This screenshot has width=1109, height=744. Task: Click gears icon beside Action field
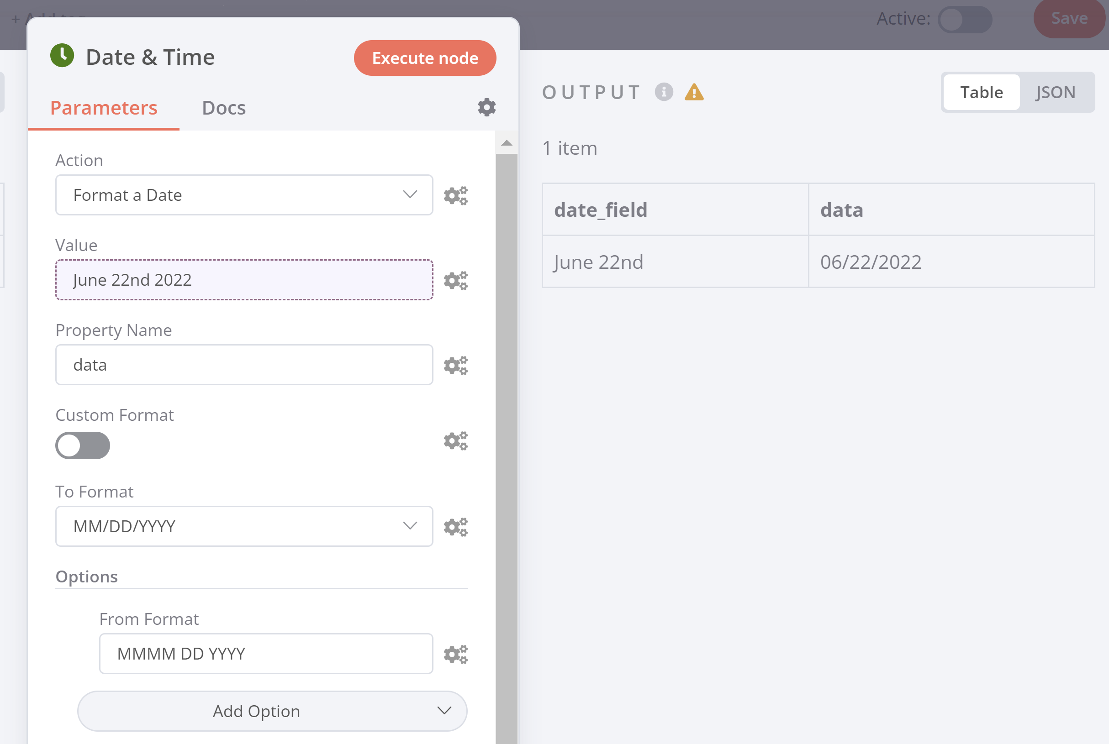[x=455, y=195]
